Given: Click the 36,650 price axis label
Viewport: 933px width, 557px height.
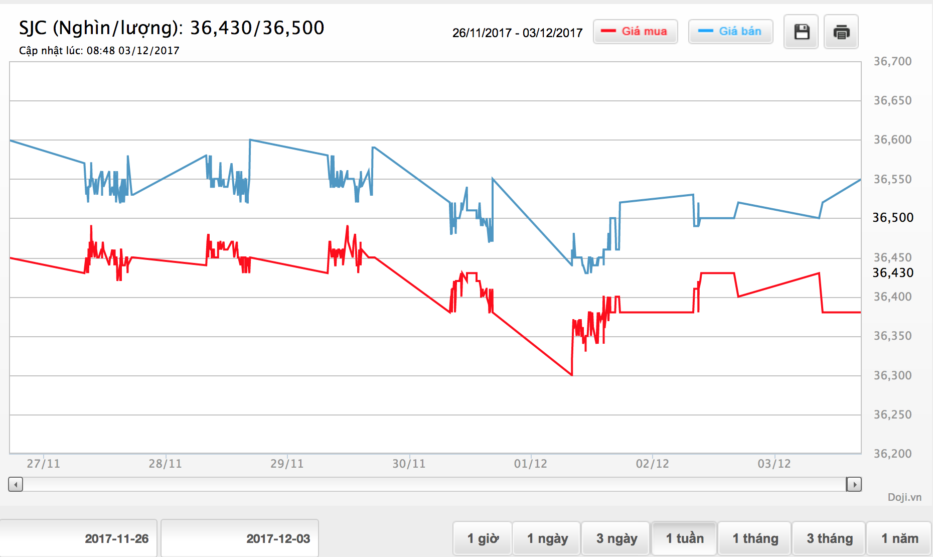Looking at the screenshot, I should tap(893, 100).
